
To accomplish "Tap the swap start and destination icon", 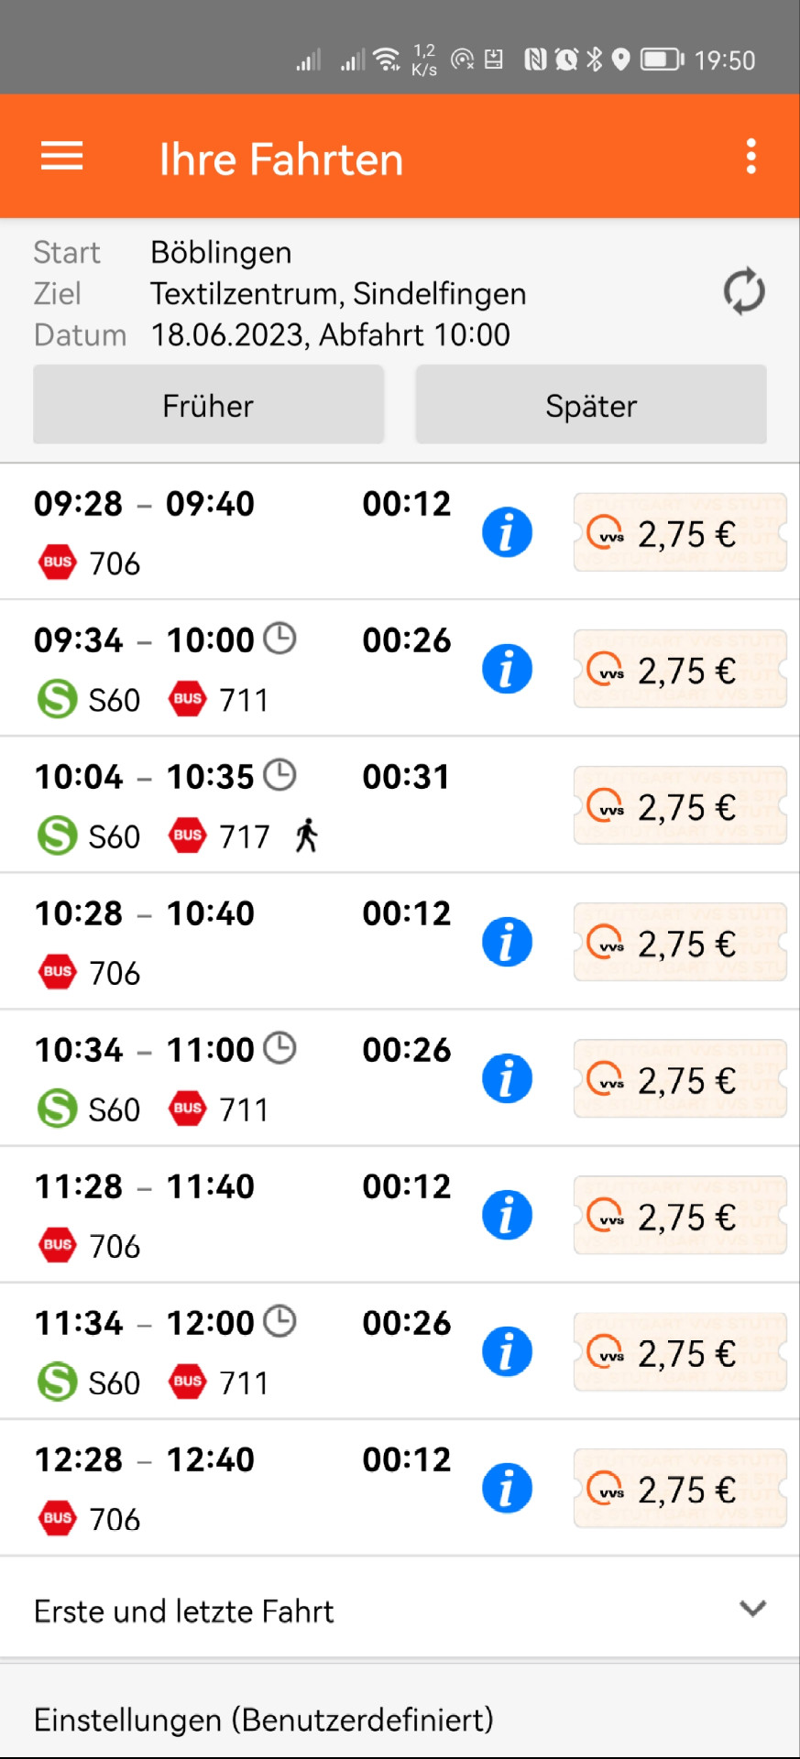I will click(x=743, y=291).
